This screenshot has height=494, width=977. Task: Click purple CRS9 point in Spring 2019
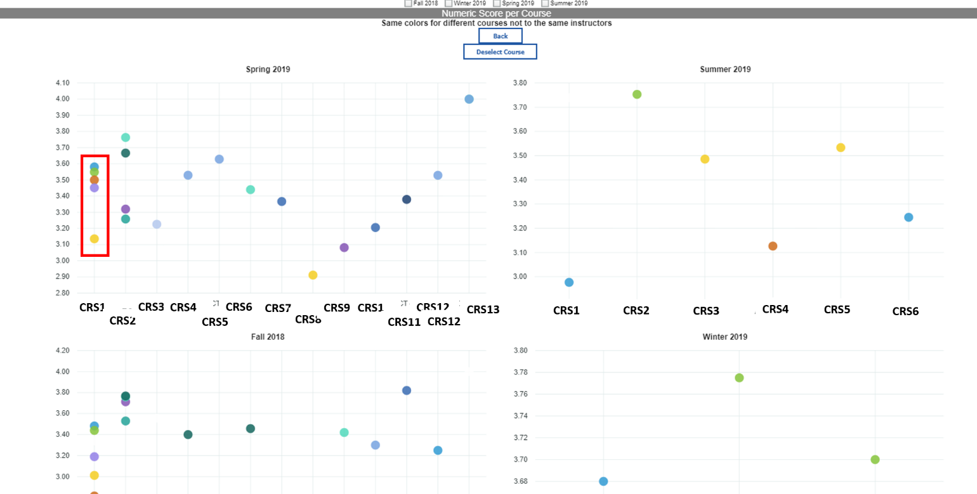pyautogui.click(x=344, y=247)
